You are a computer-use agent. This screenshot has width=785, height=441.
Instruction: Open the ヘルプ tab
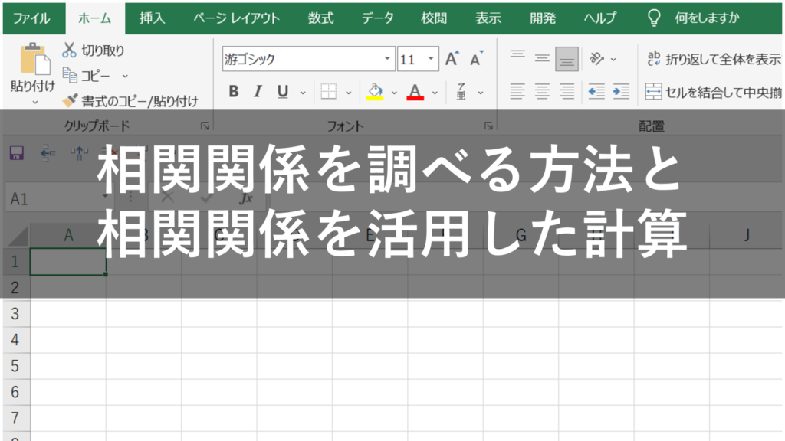[600, 18]
